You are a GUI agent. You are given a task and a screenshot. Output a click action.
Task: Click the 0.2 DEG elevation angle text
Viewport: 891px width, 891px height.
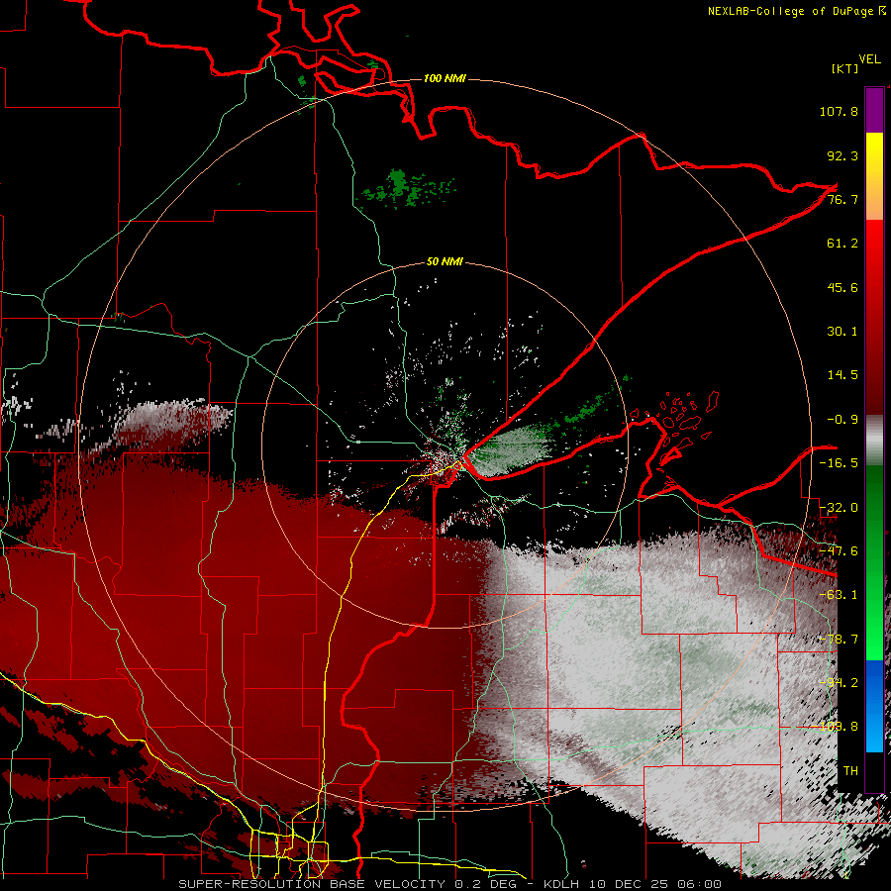coord(486,884)
